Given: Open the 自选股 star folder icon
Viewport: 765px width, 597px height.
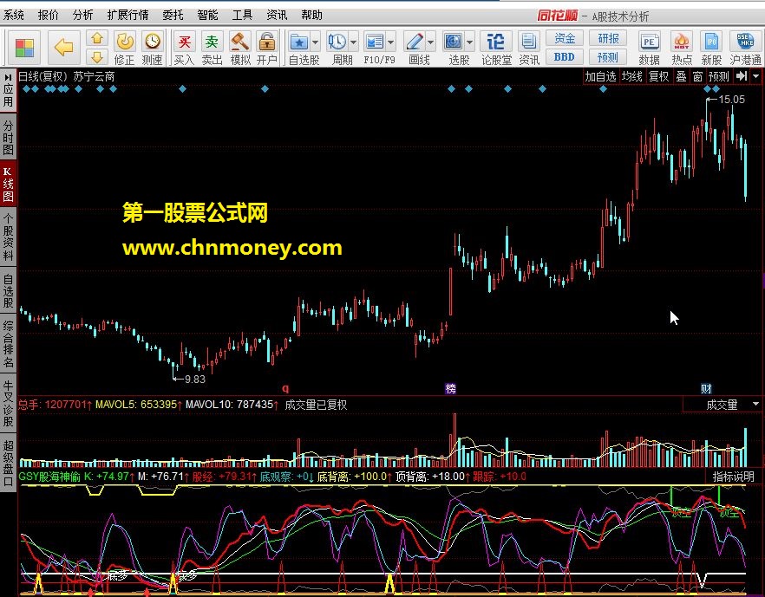Looking at the screenshot, I should [x=298, y=42].
